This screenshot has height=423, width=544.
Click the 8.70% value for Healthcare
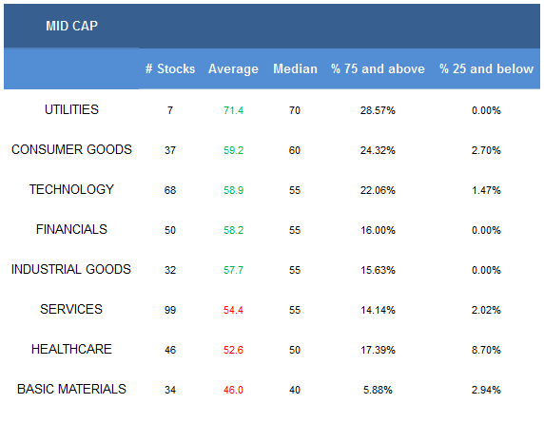pos(486,350)
